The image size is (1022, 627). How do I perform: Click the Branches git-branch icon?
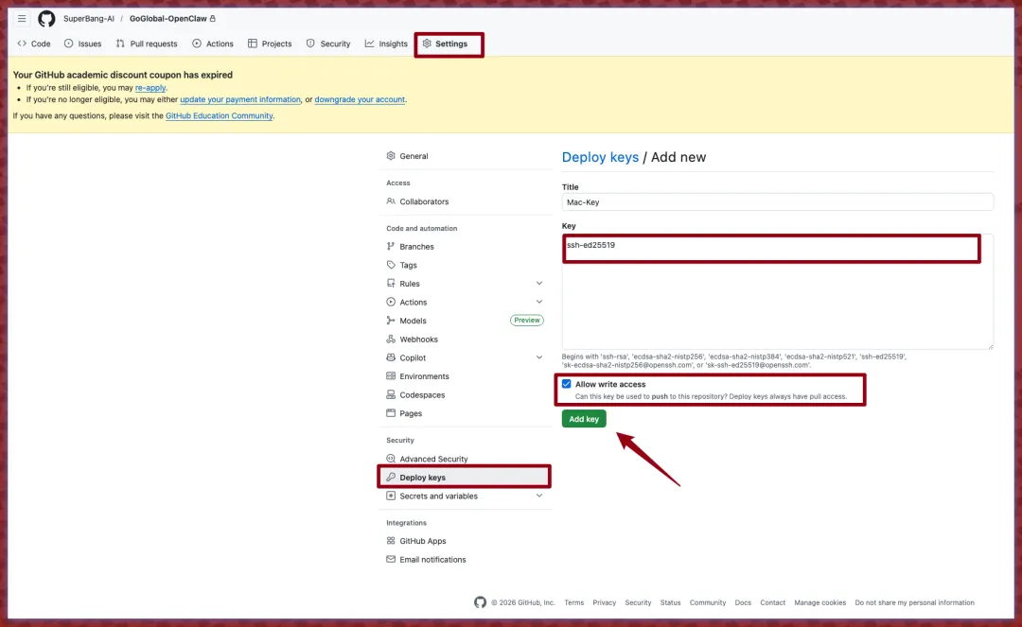(391, 246)
